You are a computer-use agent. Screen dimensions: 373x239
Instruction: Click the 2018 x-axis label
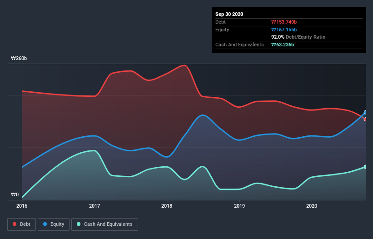click(x=167, y=206)
